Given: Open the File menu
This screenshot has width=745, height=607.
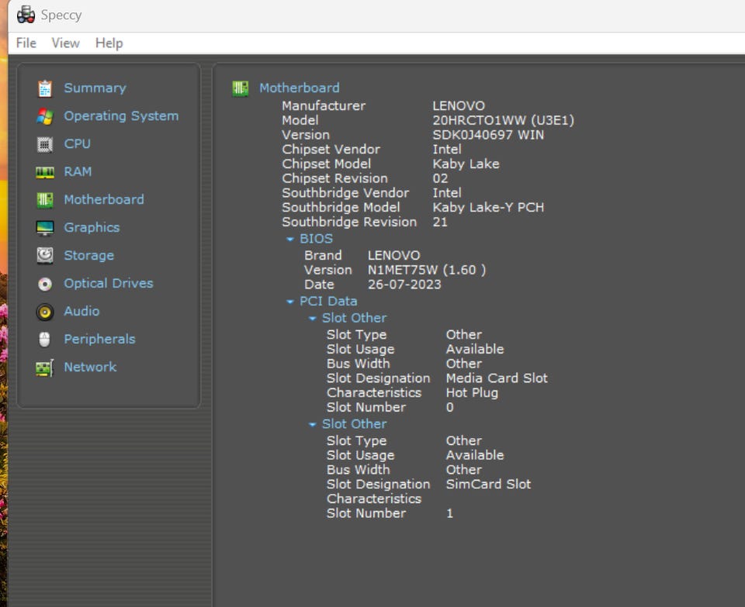Looking at the screenshot, I should (x=26, y=43).
